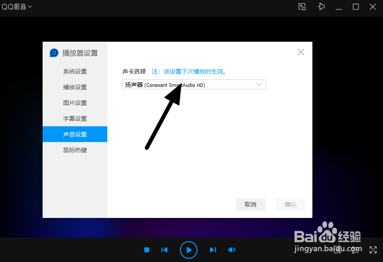Stop playback with the square stop button

(147, 250)
